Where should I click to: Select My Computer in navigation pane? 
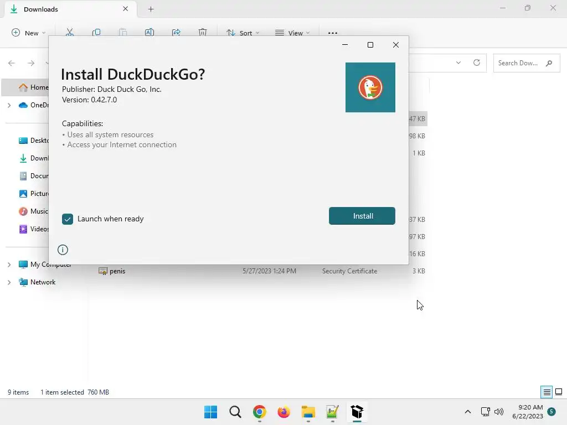click(45, 265)
